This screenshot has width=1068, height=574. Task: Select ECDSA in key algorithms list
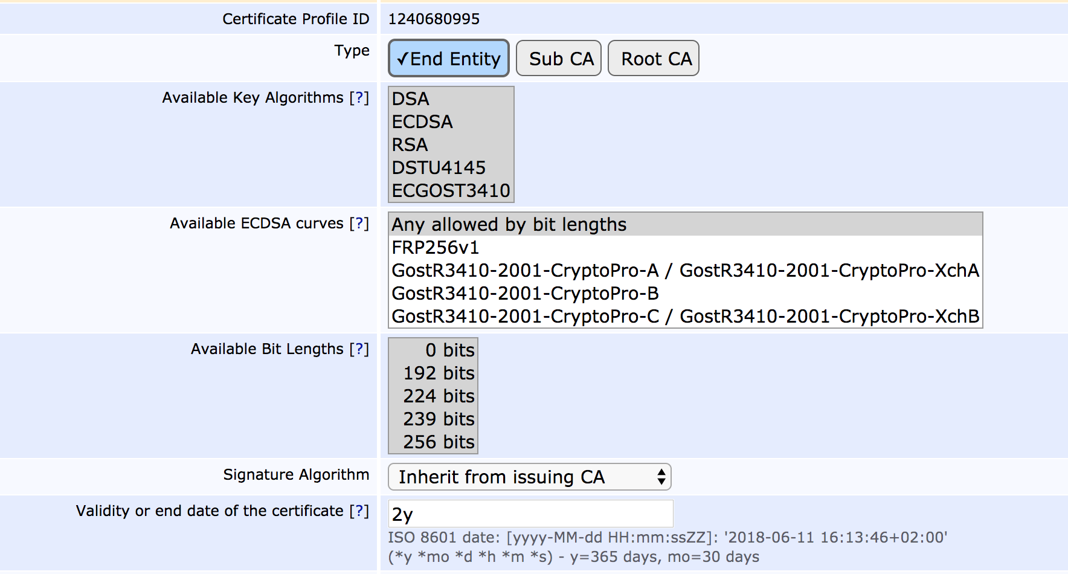point(451,122)
